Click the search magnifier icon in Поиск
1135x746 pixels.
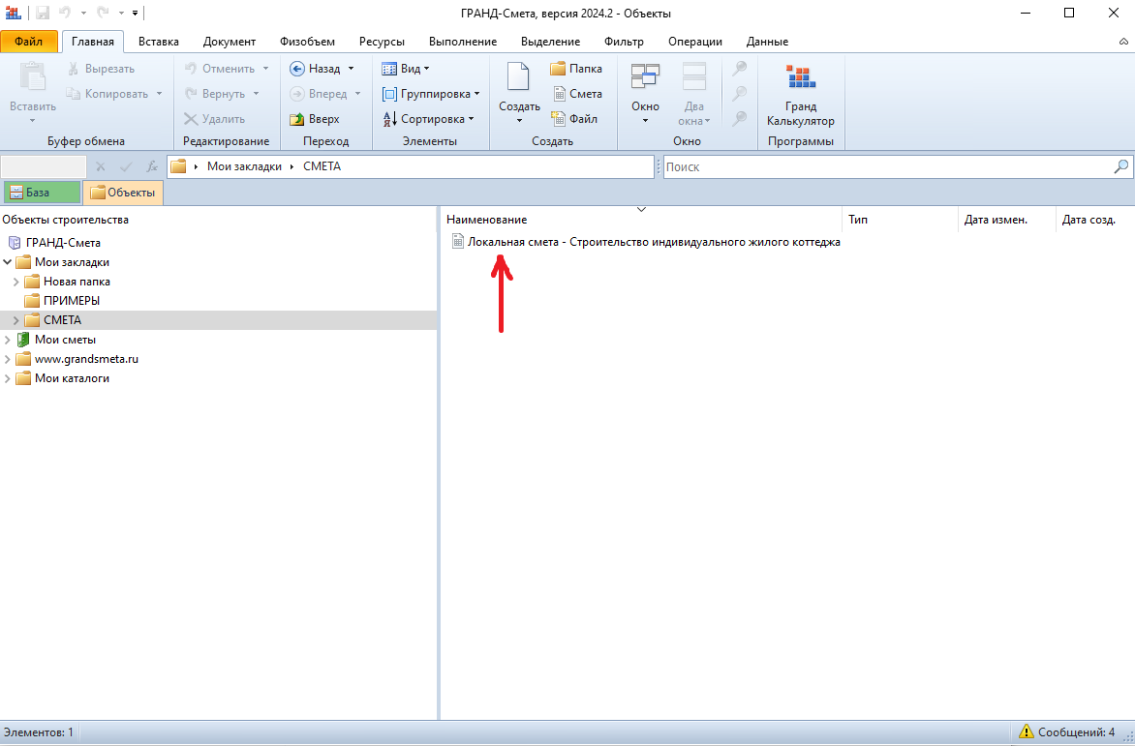point(1120,167)
